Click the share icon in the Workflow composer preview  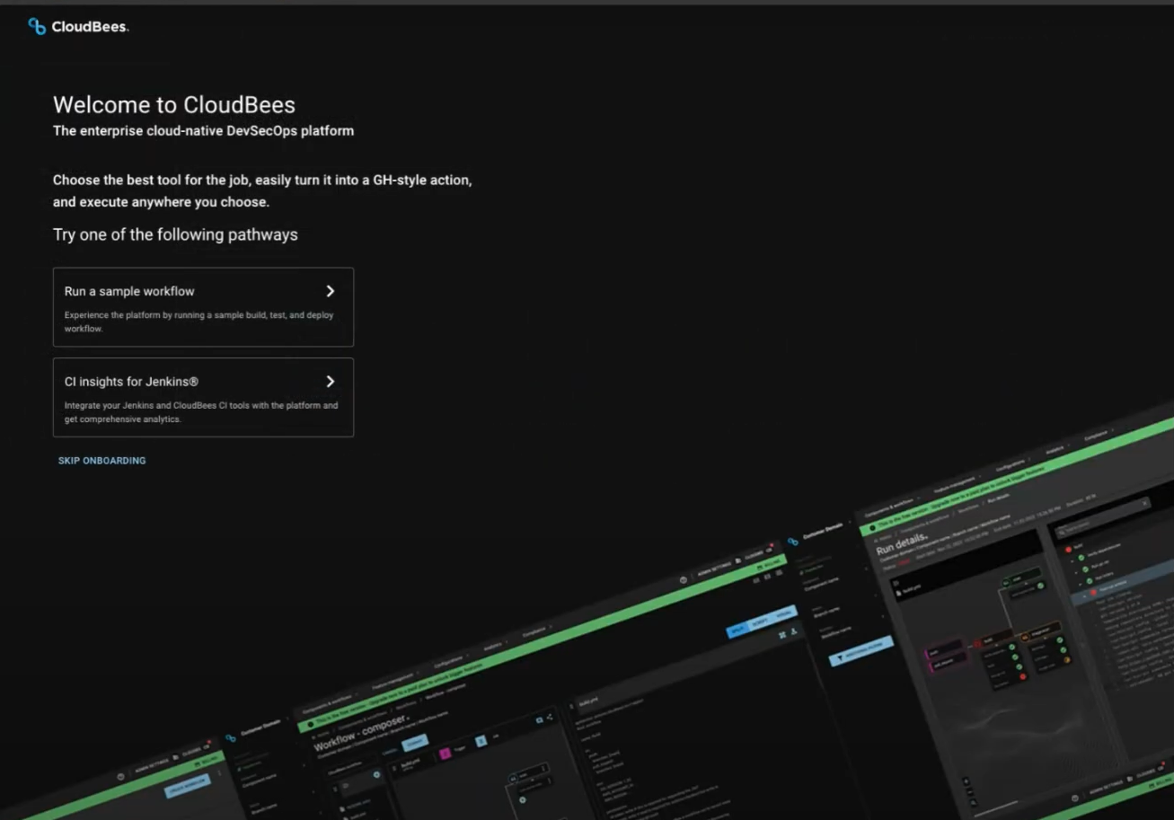tap(550, 717)
